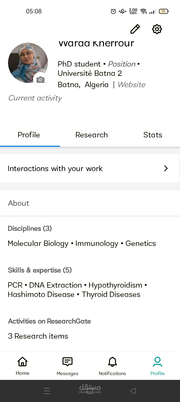
Task: Switch to the Stats tab
Action: coord(153,135)
